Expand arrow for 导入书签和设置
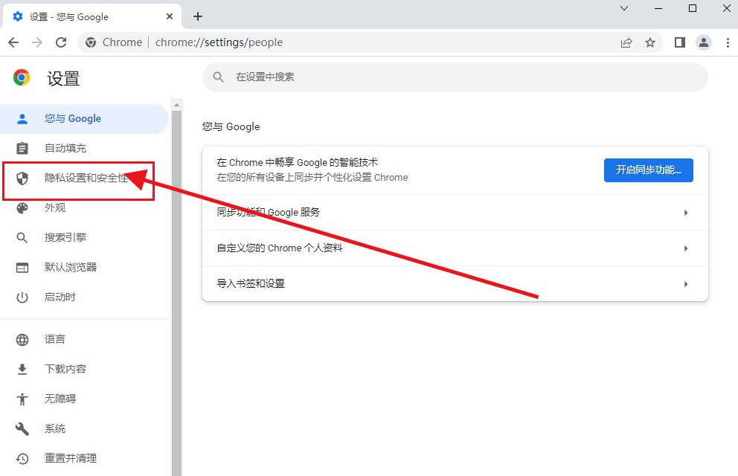 (x=686, y=284)
